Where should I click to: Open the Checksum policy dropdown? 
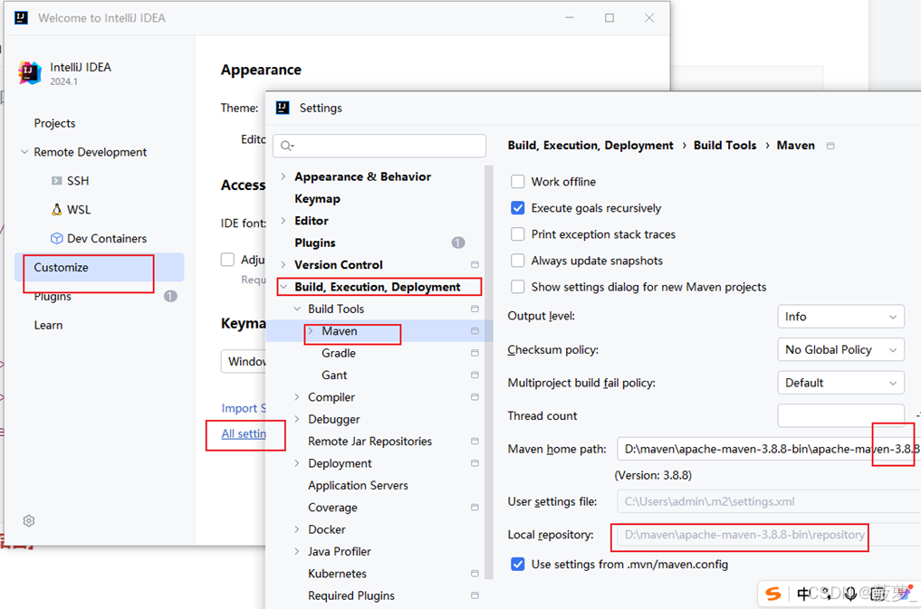840,349
